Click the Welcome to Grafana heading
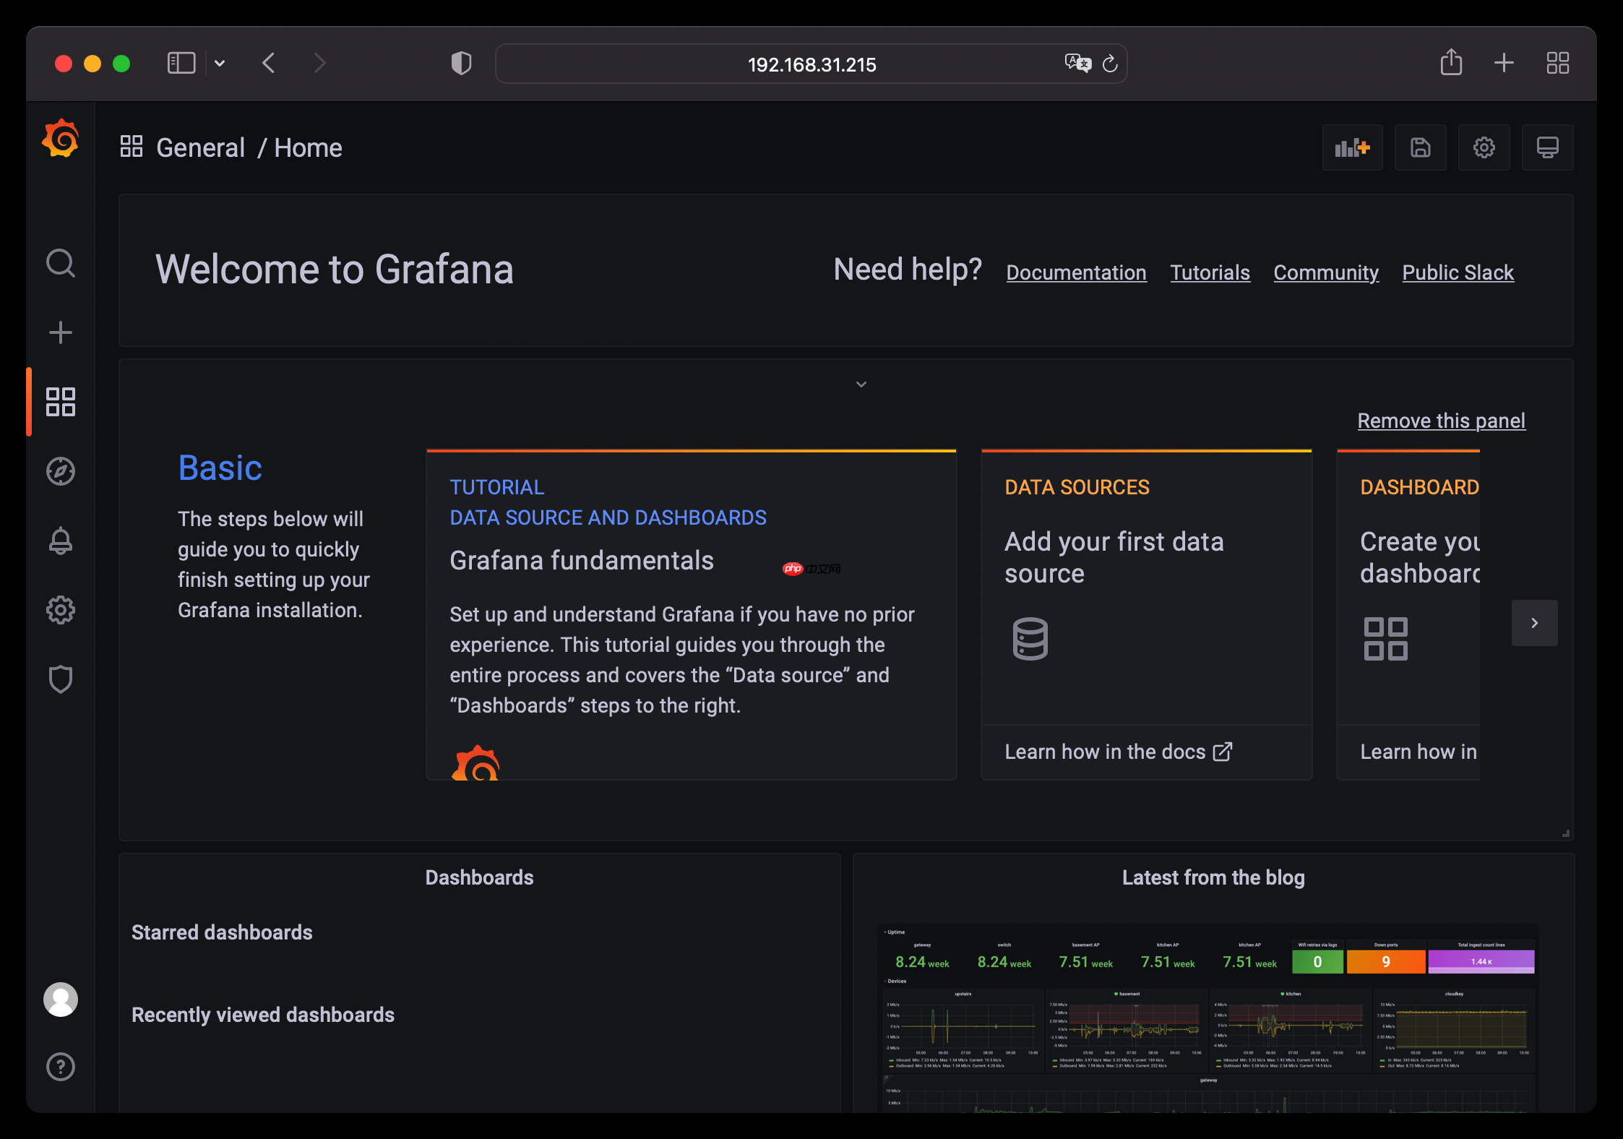 pyautogui.click(x=335, y=270)
